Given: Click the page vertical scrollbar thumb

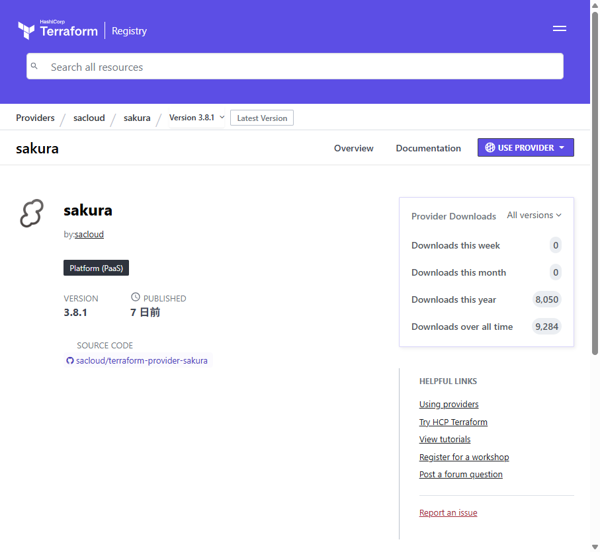Looking at the screenshot, I should point(595,184).
